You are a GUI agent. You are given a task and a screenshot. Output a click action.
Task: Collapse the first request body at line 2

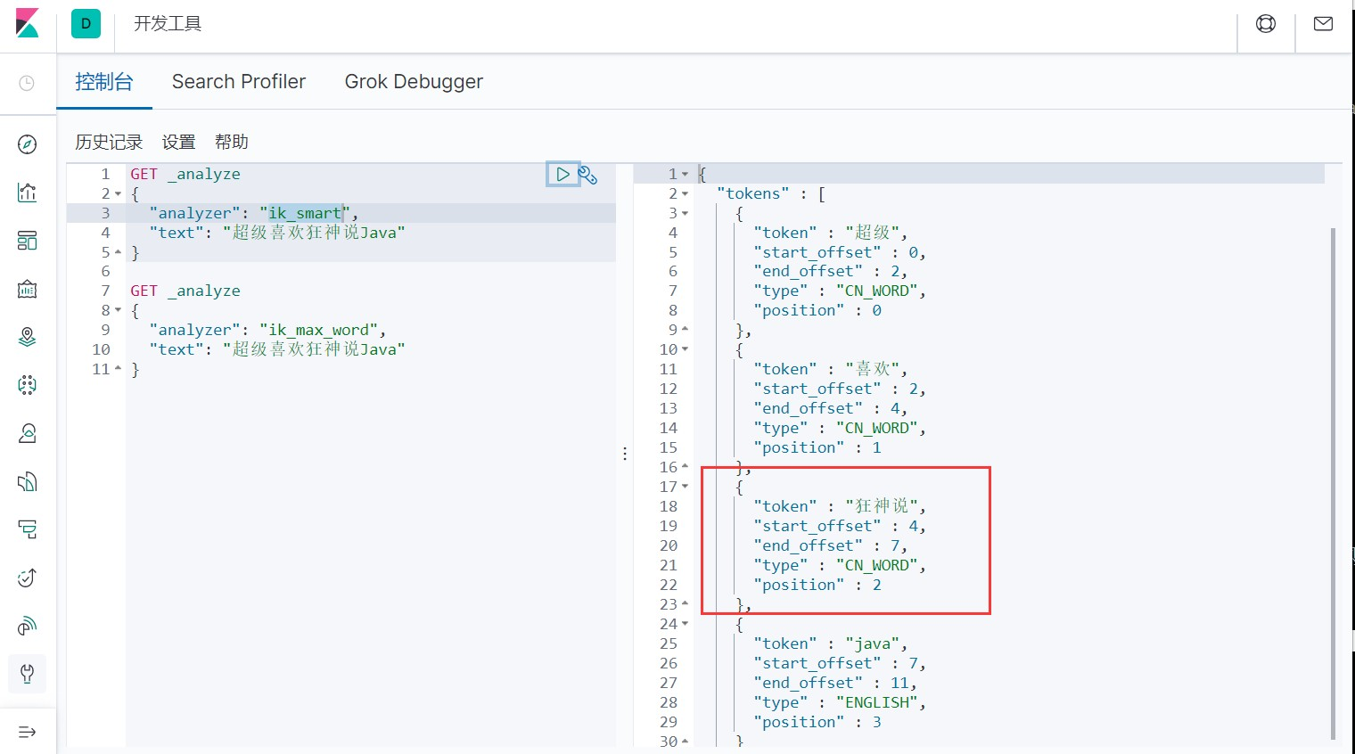click(118, 194)
